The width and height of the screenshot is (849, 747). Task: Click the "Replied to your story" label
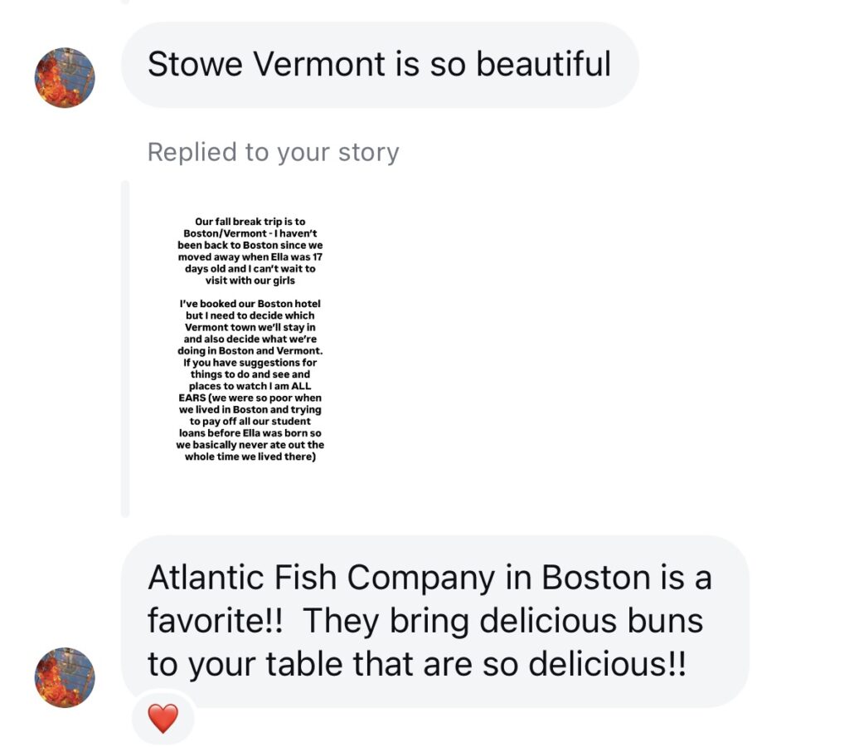(273, 152)
